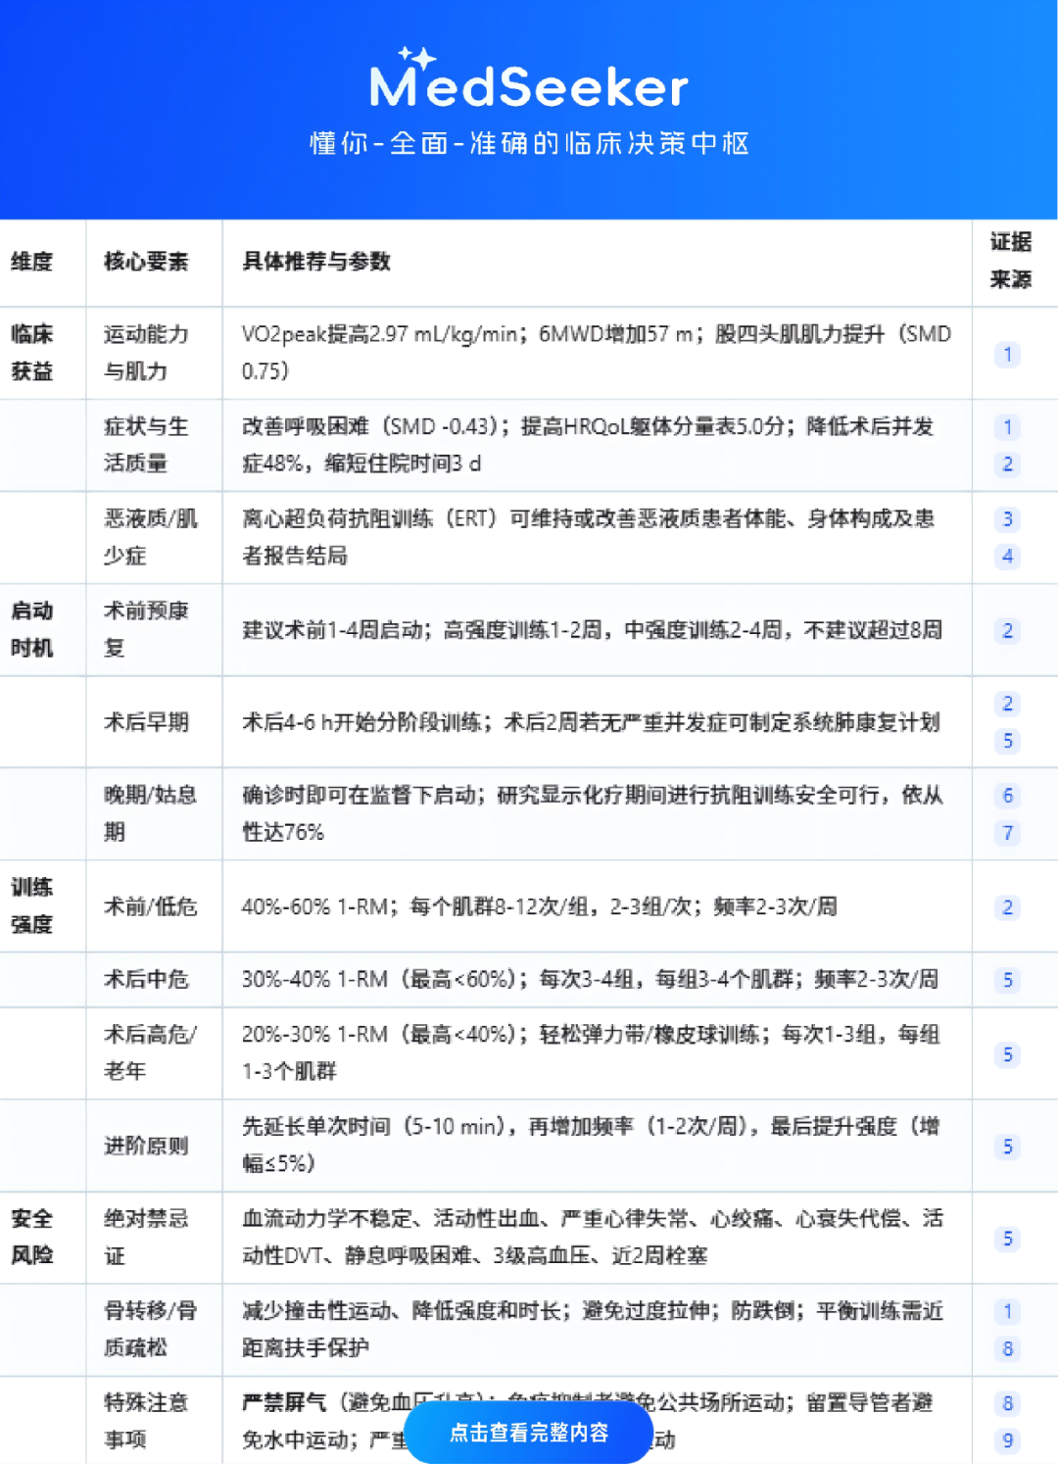1058x1464 pixels.
Task: Open citation 5 in 术后早期 row
Action: 1007,741
